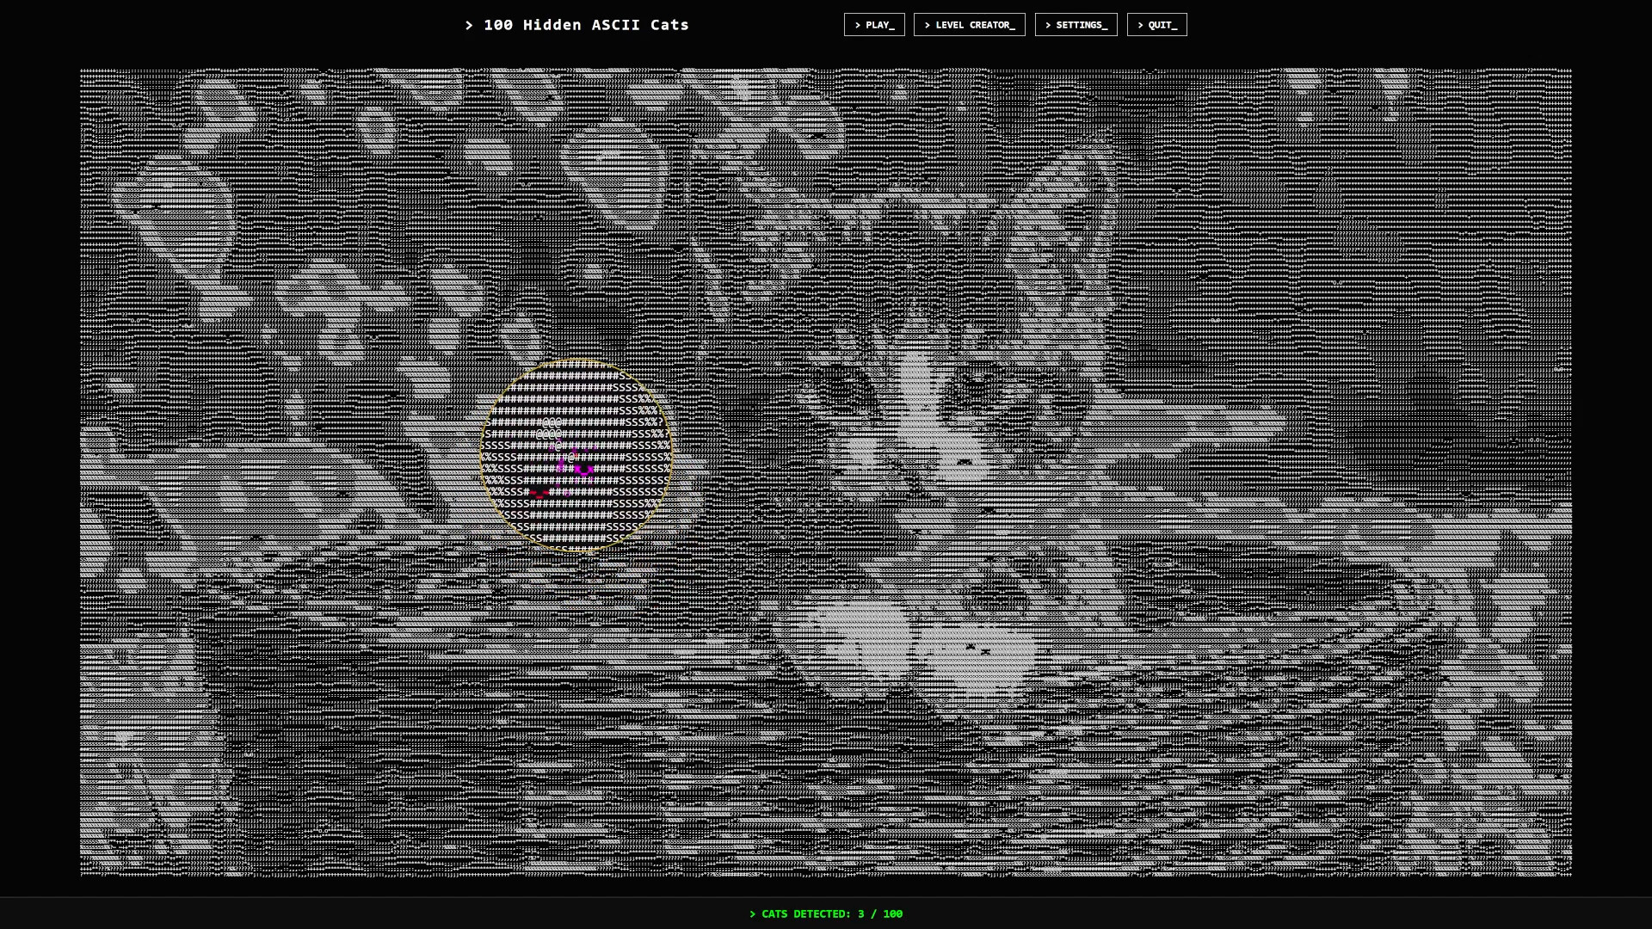Open the SETTINGS_ menu
Screen dimensions: 1652x929
pyautogui.click(x=1076, y=25)
